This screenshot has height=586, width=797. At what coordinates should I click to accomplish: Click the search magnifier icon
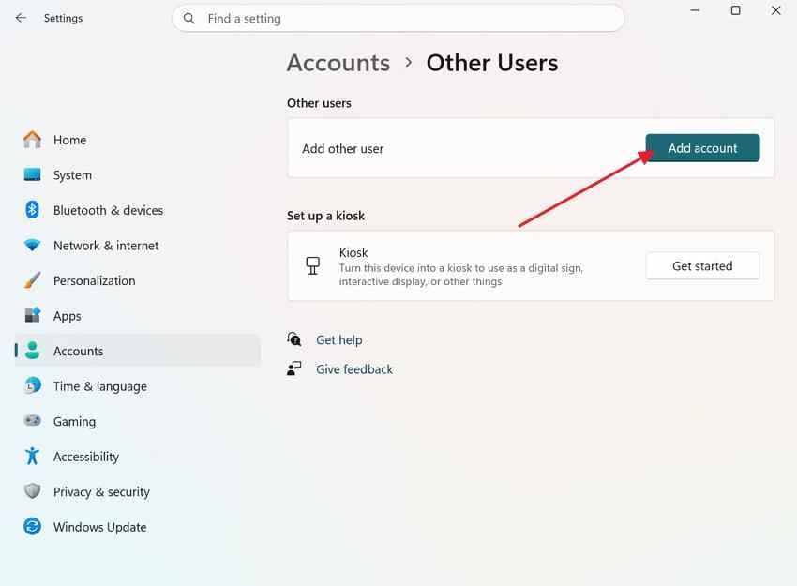point(189,19)
